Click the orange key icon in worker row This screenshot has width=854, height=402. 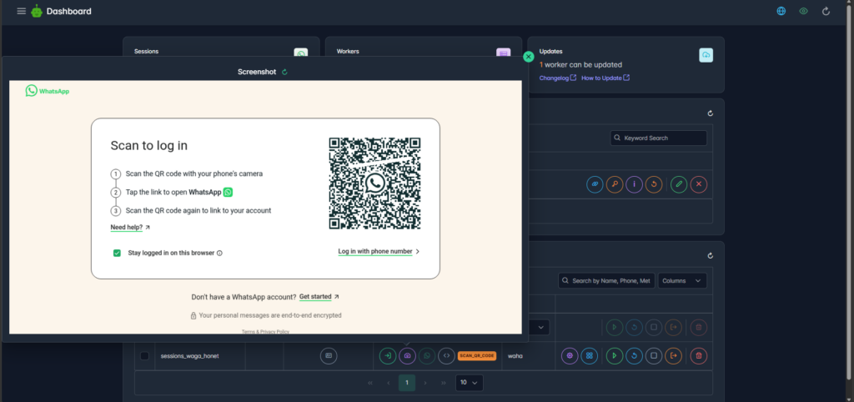pyautogui.click(x=615, y=184)
